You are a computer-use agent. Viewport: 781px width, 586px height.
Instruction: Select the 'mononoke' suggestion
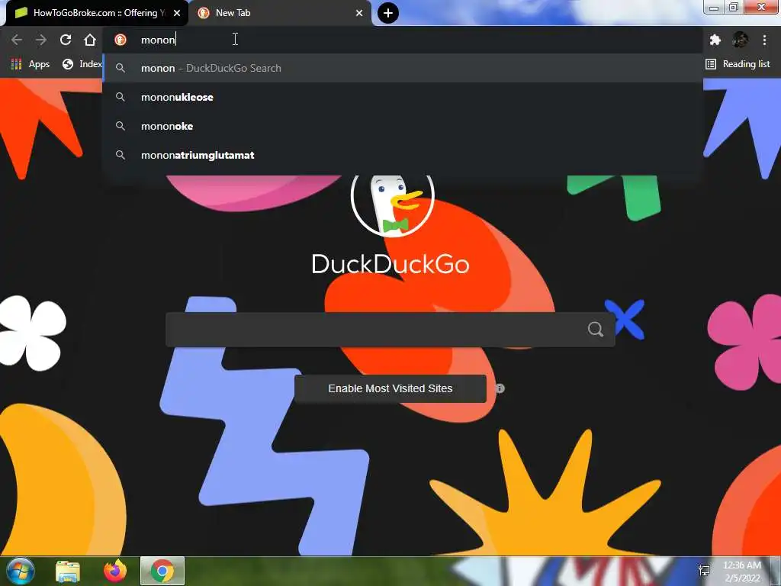coord(403,126)
